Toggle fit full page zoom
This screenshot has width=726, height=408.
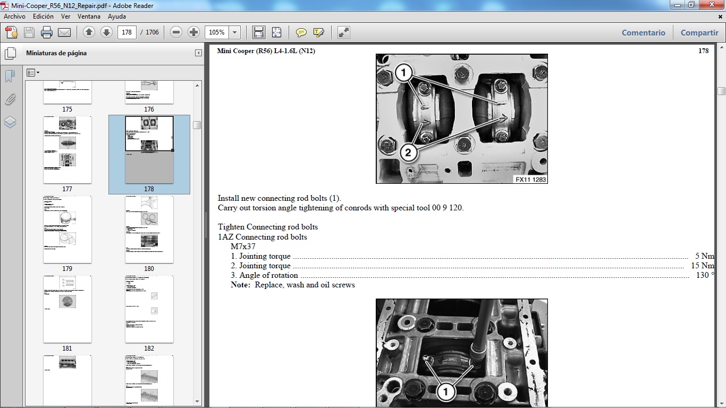coord(276,32)
